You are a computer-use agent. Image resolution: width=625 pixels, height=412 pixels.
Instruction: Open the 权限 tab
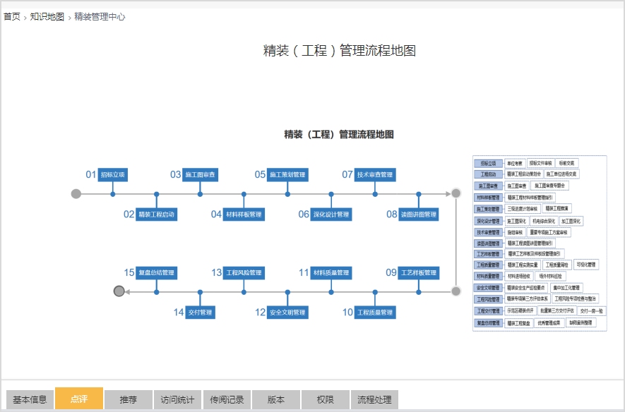[x=325, y=399]
